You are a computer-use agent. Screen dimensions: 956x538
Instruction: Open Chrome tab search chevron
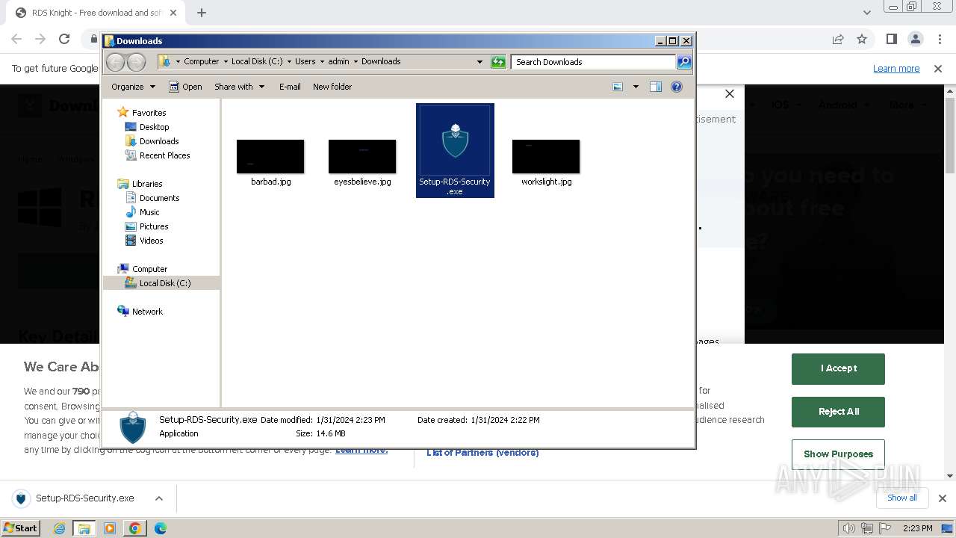tap(866, 13)
